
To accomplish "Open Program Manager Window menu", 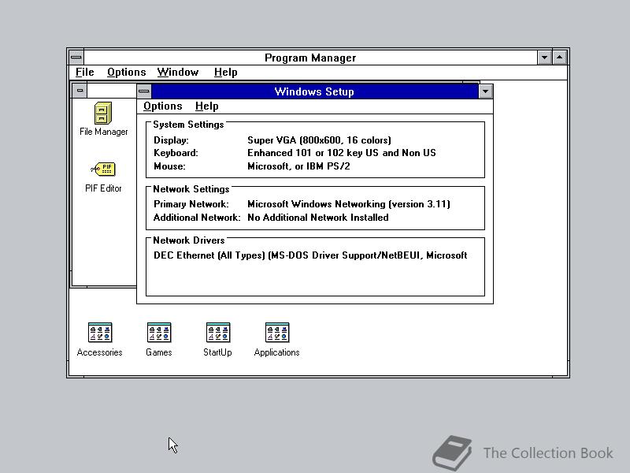I will [x=178, y=73].
